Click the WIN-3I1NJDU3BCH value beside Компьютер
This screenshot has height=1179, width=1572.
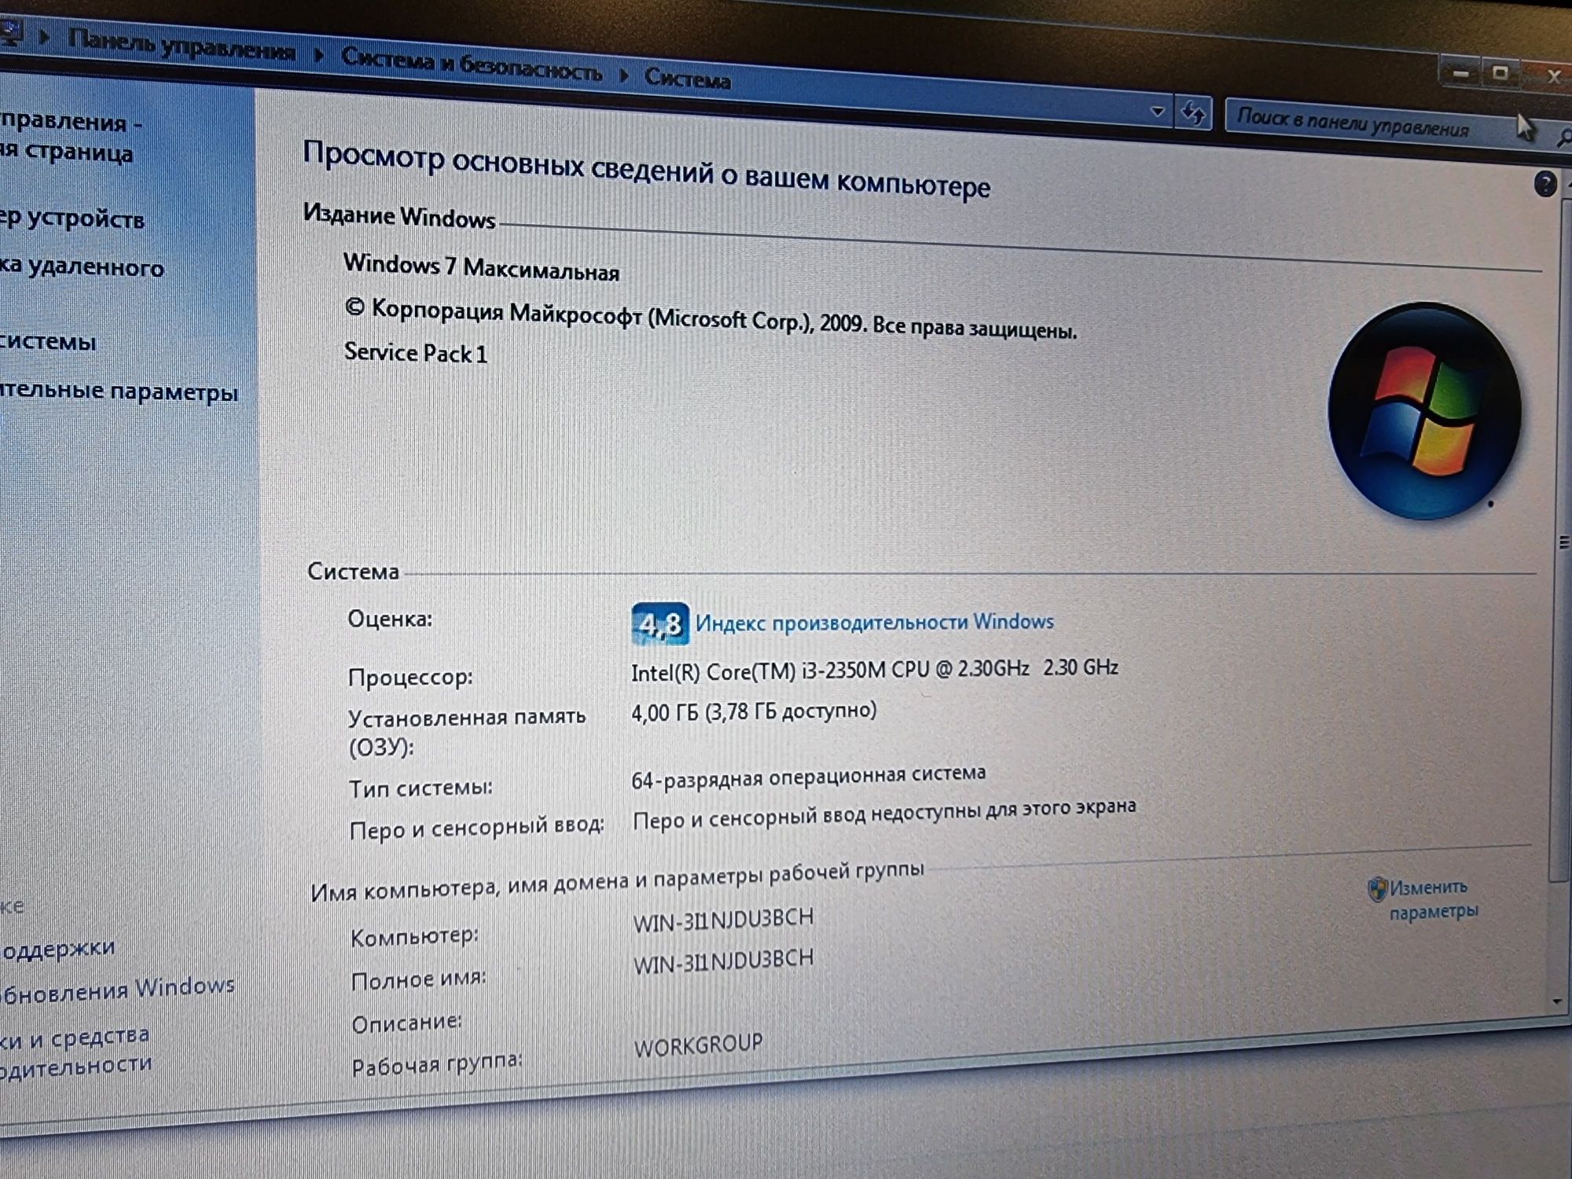[723, 920]
